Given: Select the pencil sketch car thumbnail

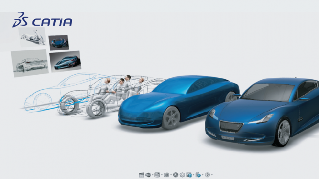Looking at the screenshot, I should tap(29, 63).
